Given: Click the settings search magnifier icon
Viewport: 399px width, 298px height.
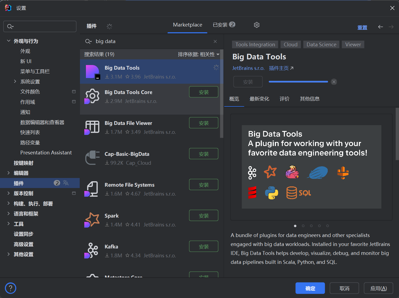Looking at the screenshot, I should click(x=10, y=27).
